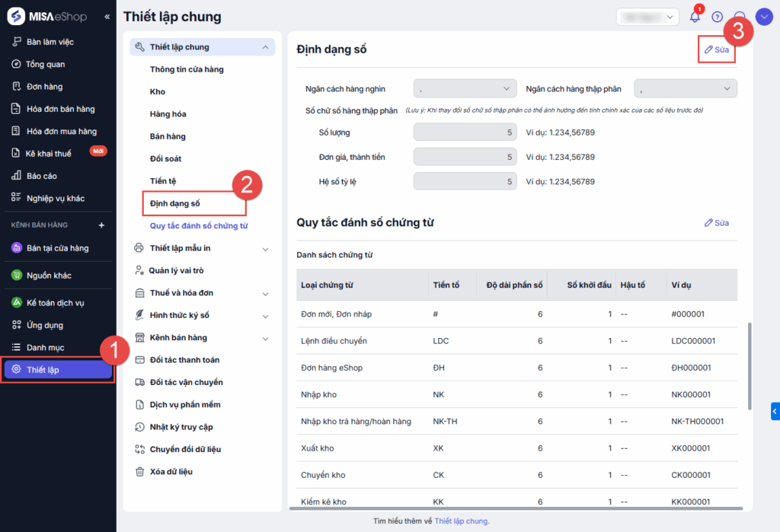Open the Thiết lập chung footer link
780x532 pixels.
461,521
